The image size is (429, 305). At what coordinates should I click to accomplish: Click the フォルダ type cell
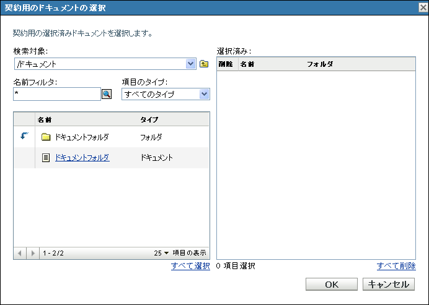coord(151,137)
